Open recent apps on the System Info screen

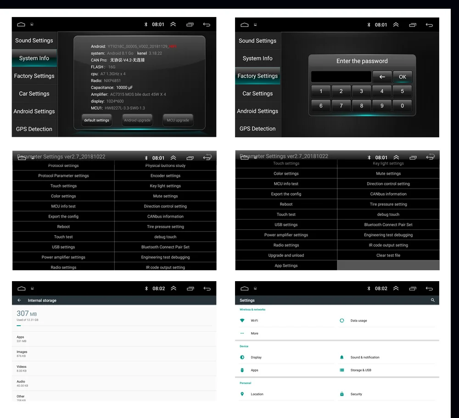(190, 25)
